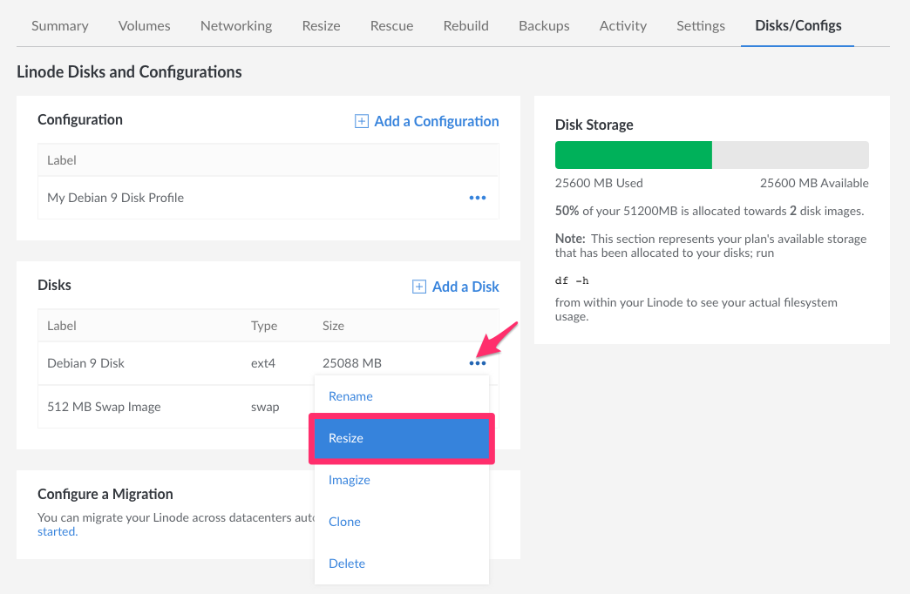
Task: Click the Add a Disk link
Action: (465, 287)
